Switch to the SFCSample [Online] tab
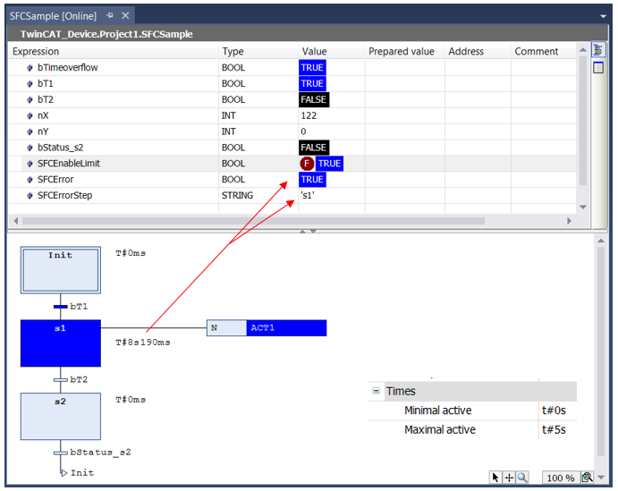 tap(53, 16)
